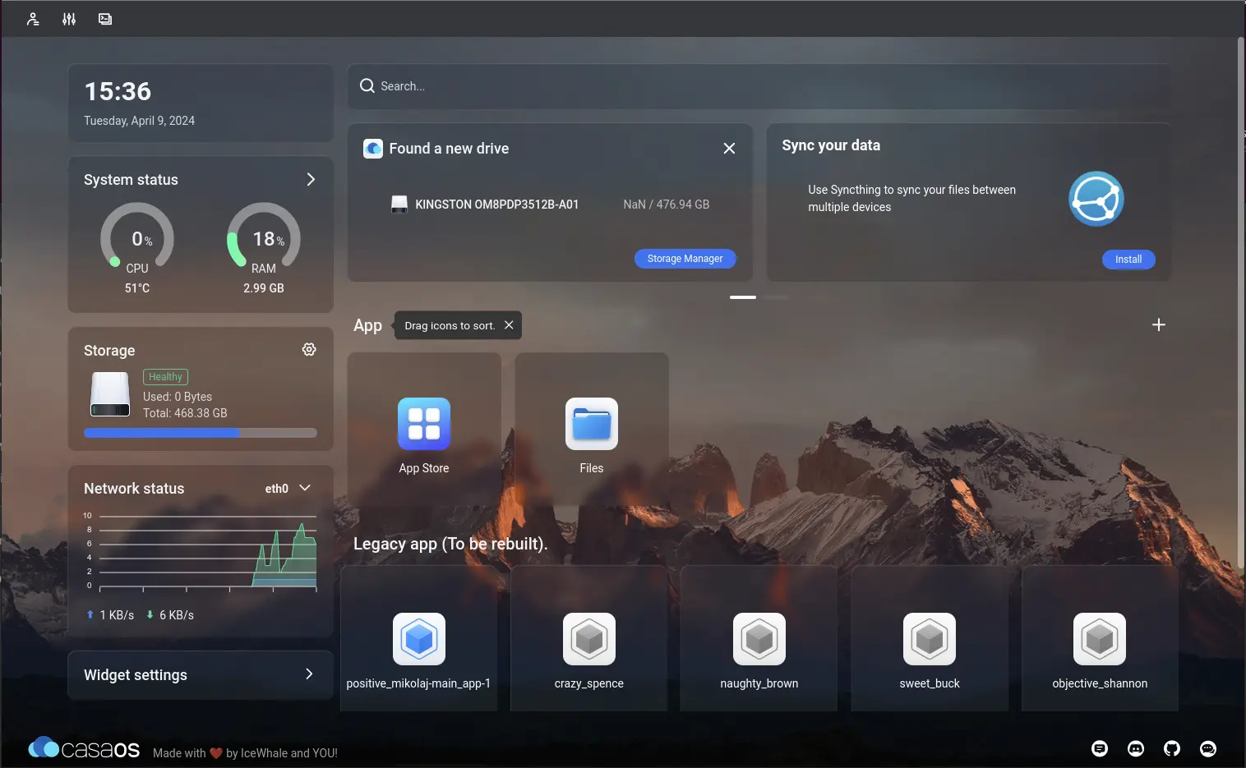Expand the System status details chevron
The width and height of the screenshot is (1246, 768).
(311, 179)
